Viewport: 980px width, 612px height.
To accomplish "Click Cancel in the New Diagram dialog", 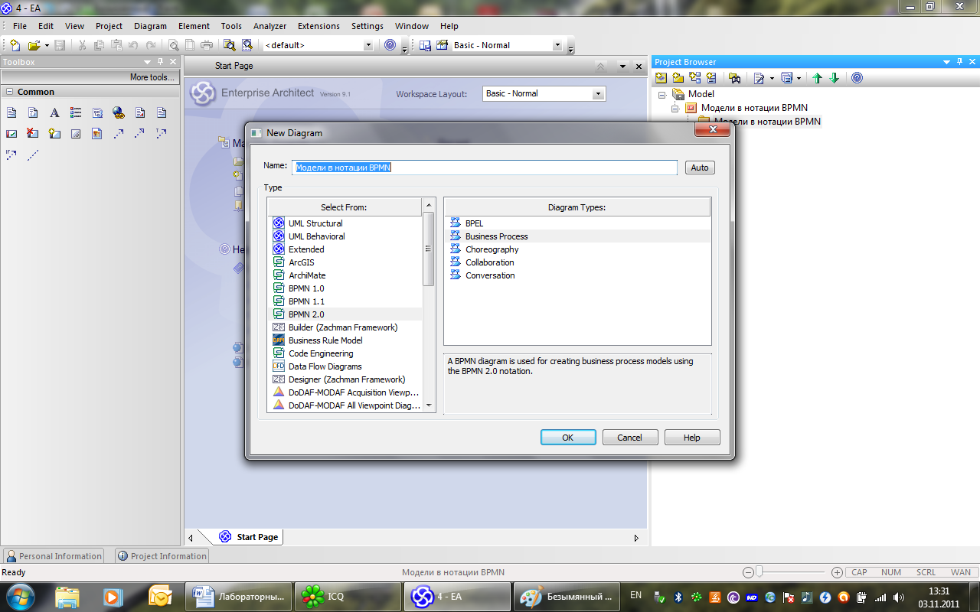I will point(630,438).
